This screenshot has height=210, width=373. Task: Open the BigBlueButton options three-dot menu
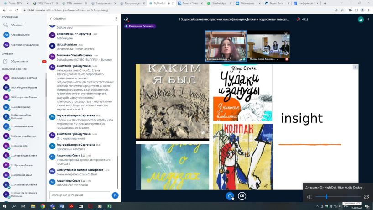[x=368, y=20]
